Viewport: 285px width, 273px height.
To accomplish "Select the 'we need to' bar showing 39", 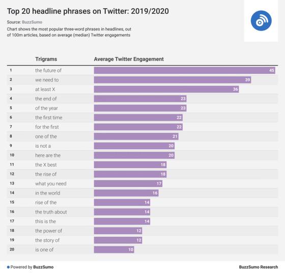I will click(173, 80).
